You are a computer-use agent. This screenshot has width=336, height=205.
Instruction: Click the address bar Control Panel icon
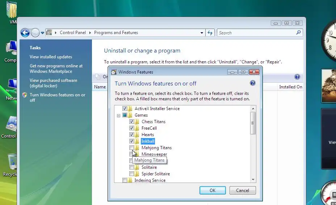[x=49, y=33]
